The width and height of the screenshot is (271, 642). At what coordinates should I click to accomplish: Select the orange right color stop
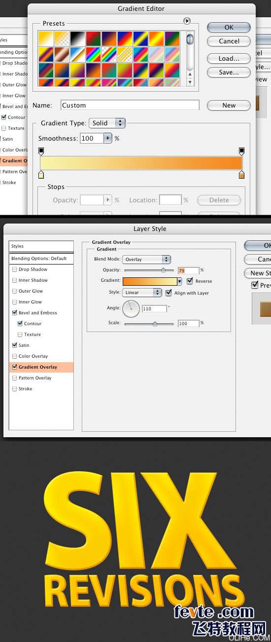(242, 174)
